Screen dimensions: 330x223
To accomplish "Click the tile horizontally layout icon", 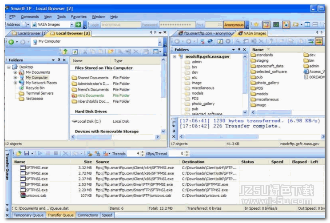I will [x=315, y=24].
